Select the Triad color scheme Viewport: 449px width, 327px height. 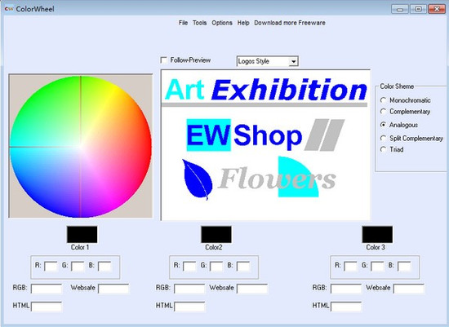pyautogui.click(x=383, y=149)
